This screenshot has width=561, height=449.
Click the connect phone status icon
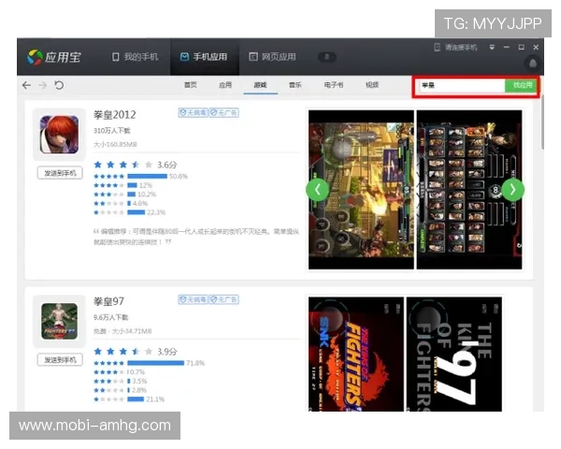click(x=437, y=48)
